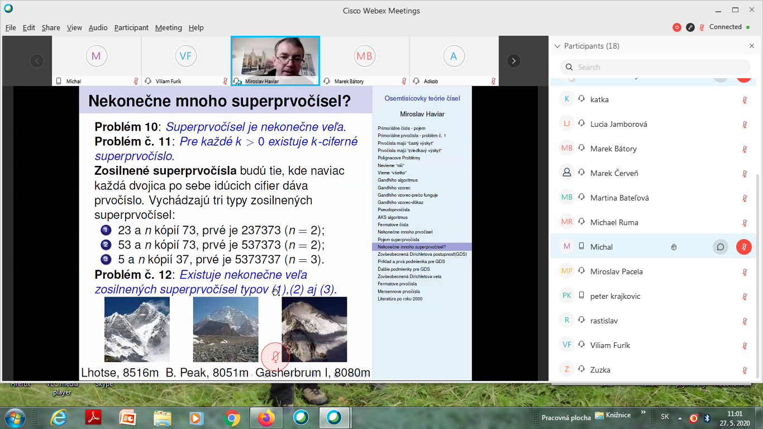Click the K avatar for katka
This screenshot has height=429, width=763.
pyautogui.click(x=567, y=99)
